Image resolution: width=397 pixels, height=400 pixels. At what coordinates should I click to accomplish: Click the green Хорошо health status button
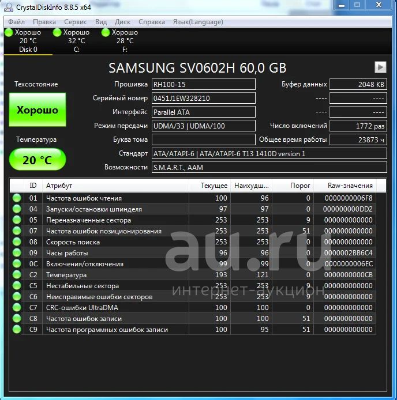38,110
